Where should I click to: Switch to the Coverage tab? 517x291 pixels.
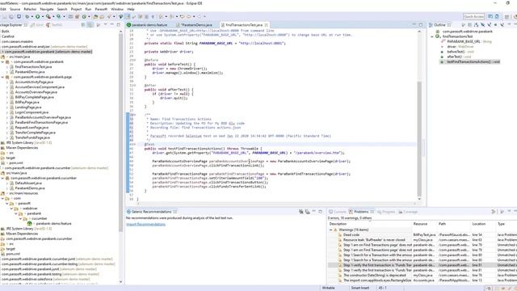(x=408, y=212)
